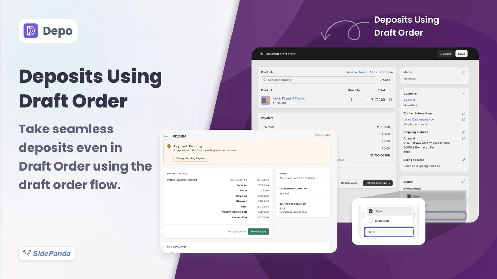Enable the depo_app checkbox
Screen dimensions: 497x279
[x=371, y=221]
